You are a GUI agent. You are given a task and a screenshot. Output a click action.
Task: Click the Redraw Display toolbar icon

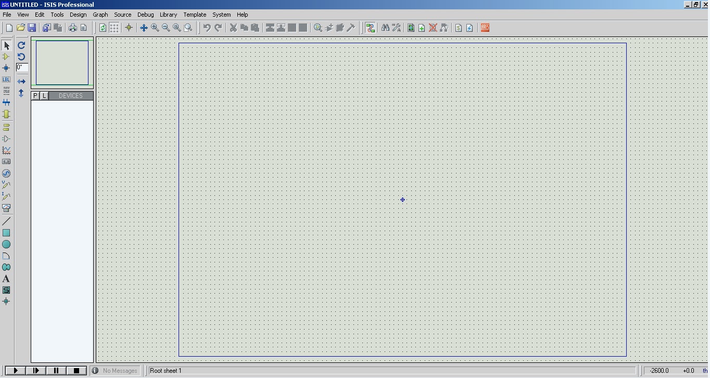tap(103, 28)
